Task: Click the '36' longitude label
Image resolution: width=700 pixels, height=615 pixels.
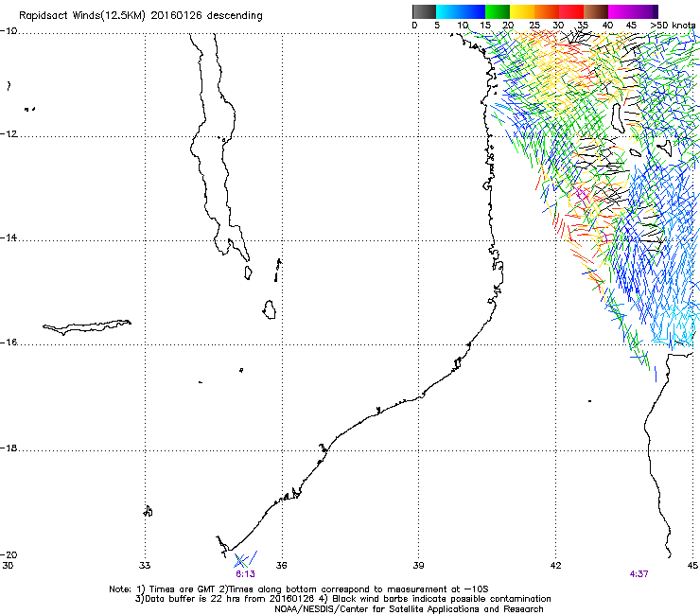Action: coord(281,566)
